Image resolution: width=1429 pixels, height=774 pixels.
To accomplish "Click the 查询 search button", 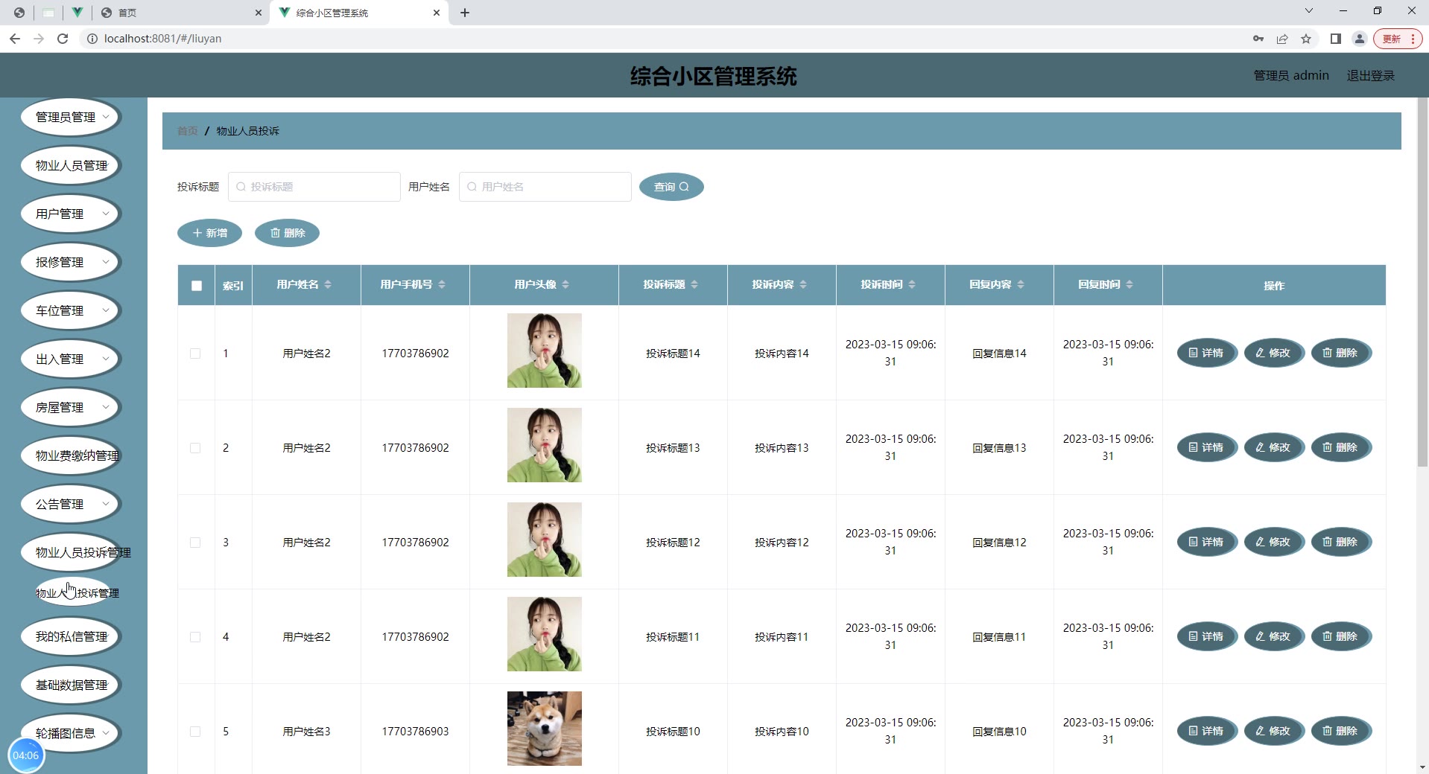I will coord(671,187).
